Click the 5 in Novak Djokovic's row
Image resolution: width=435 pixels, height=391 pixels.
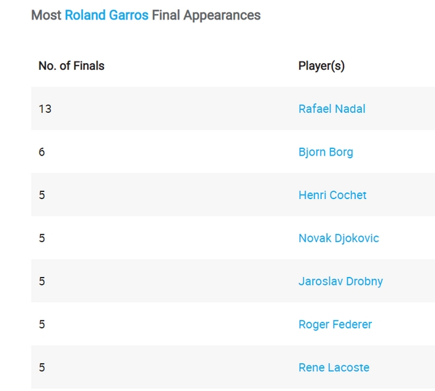click(x=42, y=238)
